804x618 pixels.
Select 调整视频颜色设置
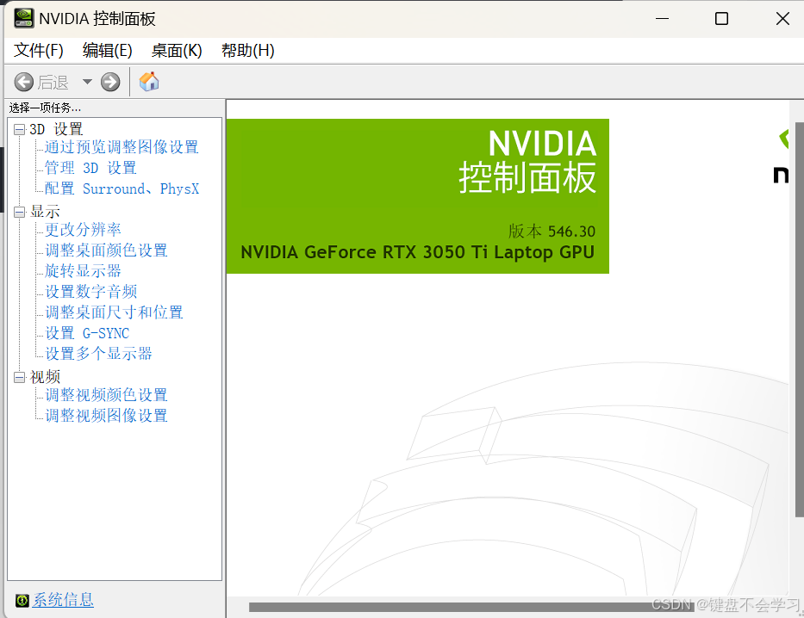pyautogui.click(x=106, y=395)
